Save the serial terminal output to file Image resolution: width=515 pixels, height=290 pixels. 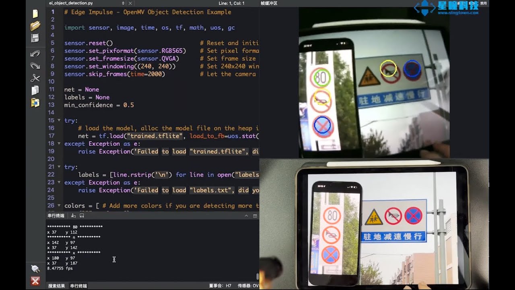82,216
